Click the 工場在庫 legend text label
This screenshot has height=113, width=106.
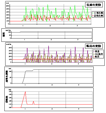click(99, 13)
